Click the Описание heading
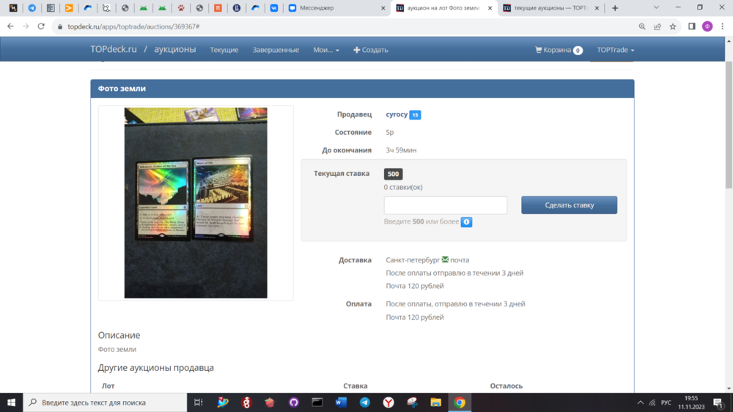The width and height of the screenshot is (733, 412). click(x=119, y=335)
